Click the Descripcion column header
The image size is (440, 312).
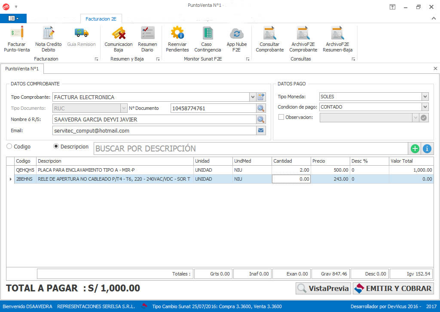(115, 161)
